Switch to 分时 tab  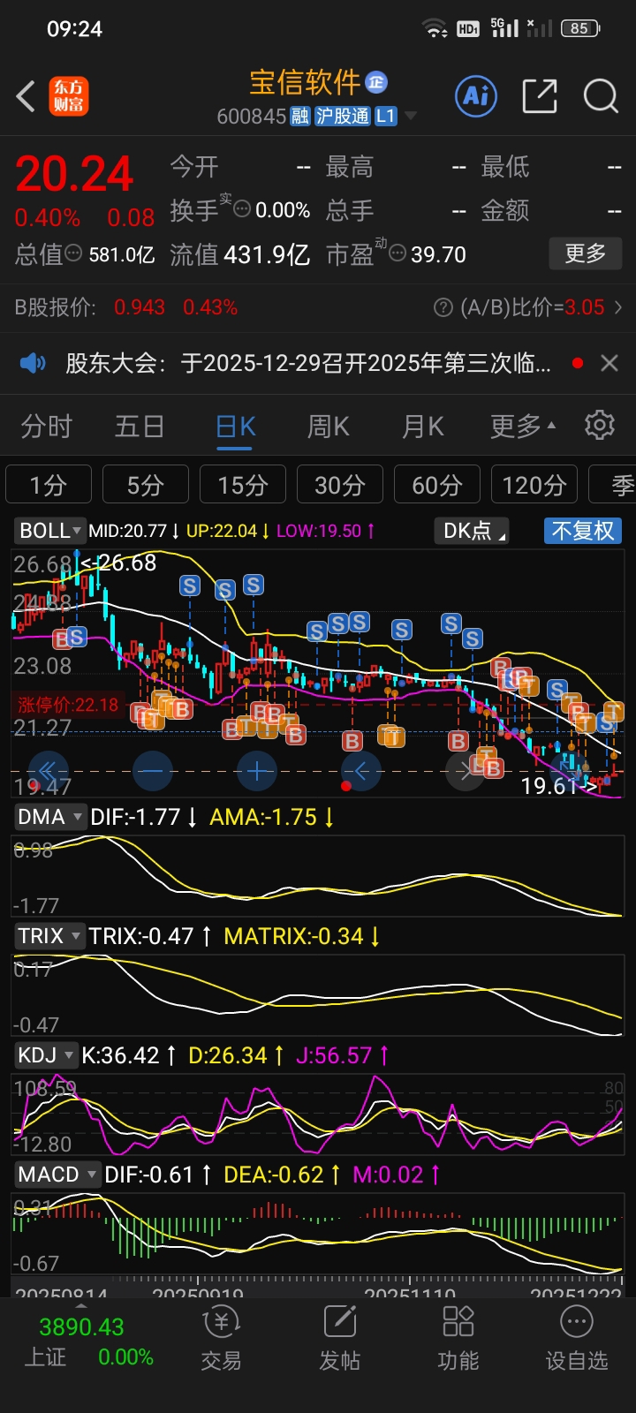(46, 427)
